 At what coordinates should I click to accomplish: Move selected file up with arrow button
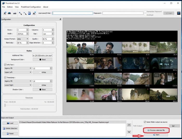[x=129, y=125]
